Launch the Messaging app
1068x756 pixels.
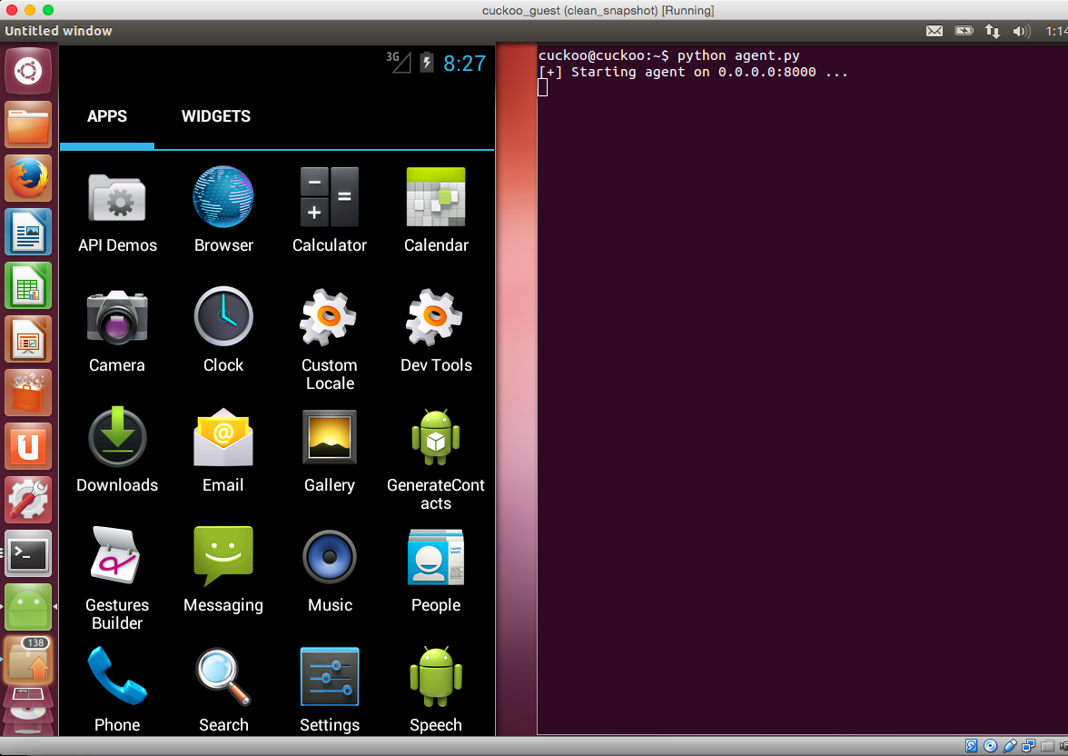(223, 571)
